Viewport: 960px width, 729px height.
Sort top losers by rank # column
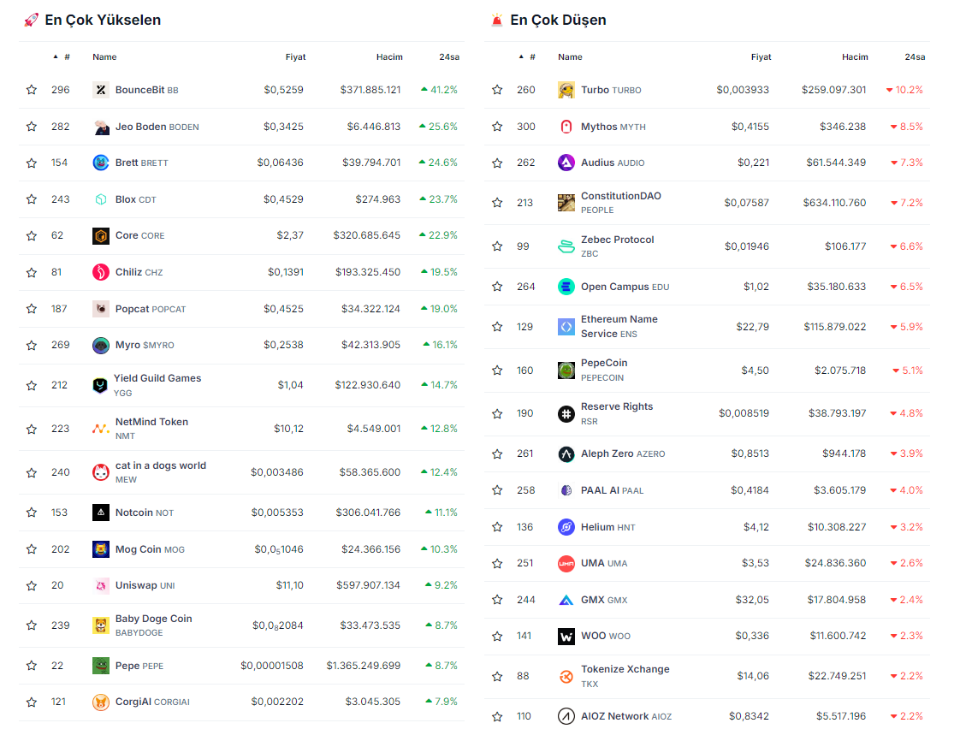point(531,57)
